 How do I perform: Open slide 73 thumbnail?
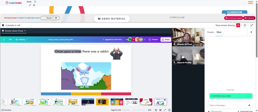(146, 102)
